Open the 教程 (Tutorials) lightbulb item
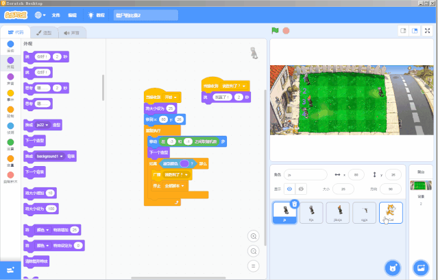438x280 pixels. coord(97,15)
